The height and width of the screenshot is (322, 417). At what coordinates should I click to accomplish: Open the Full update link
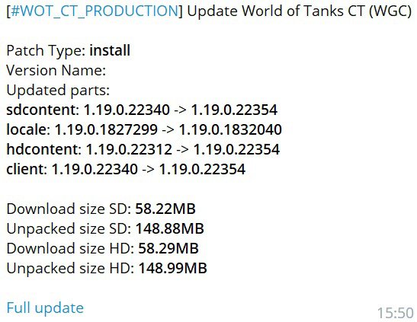pyautogui.click(x=45, y=308)
